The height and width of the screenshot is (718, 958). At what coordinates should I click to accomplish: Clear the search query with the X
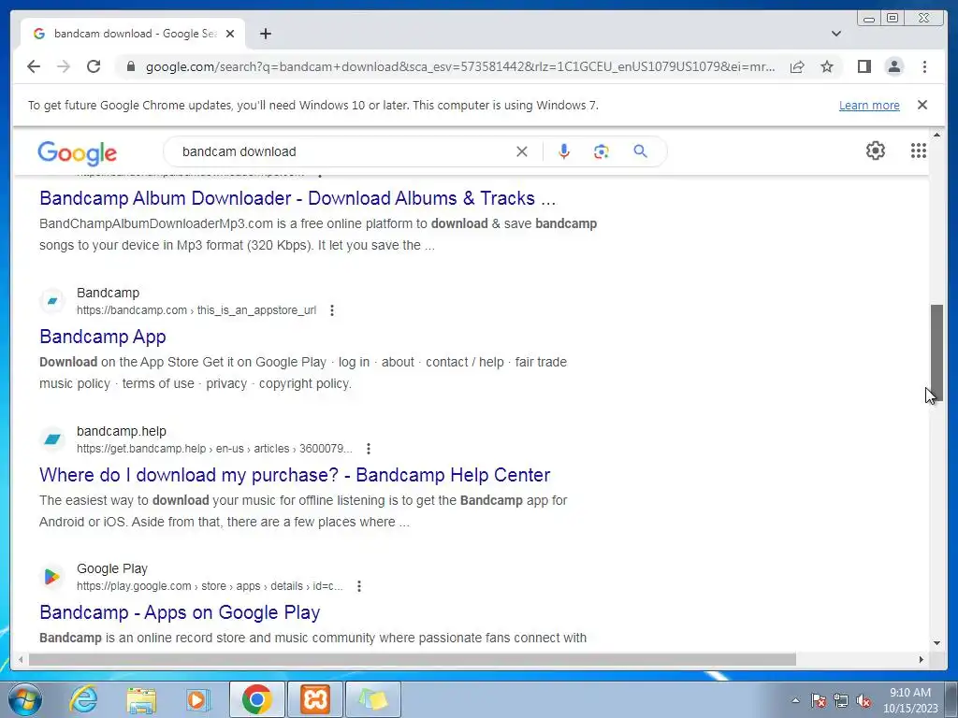pyautogui.click(x=522, y=151)
